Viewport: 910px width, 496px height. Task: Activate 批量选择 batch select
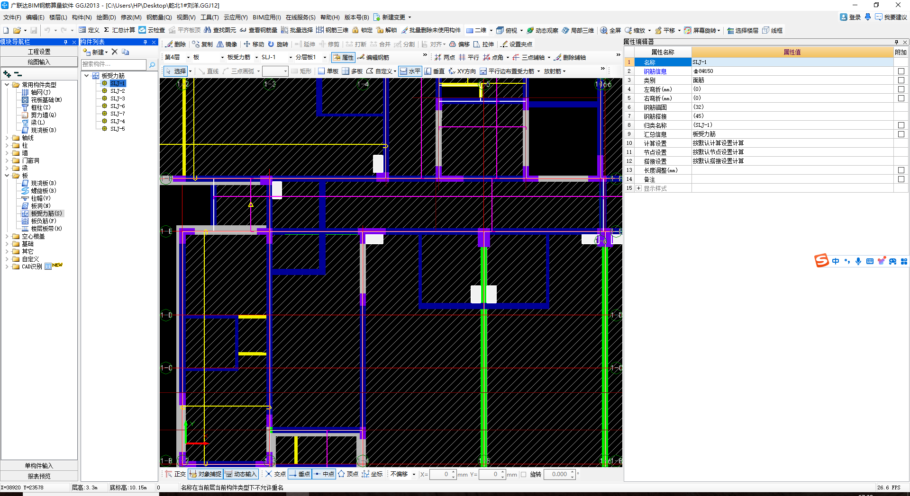click(297, 30)
